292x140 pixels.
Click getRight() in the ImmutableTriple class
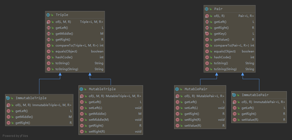tap(23, 123)
